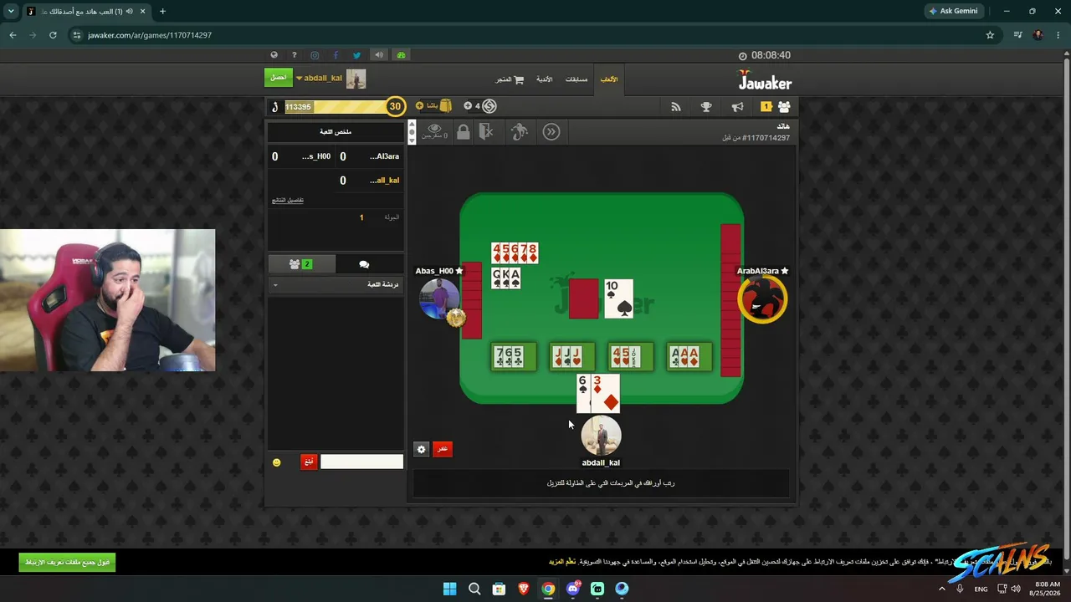Accept all cookies green button

coord(67,562)
